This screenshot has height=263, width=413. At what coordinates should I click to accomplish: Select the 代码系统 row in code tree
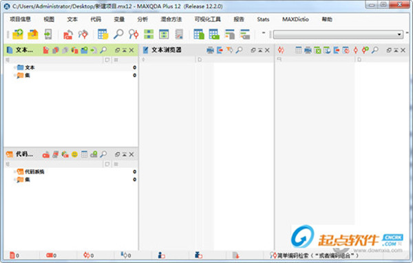tap(71, 172)
